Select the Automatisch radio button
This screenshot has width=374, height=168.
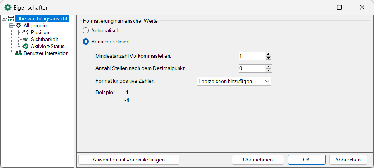pos(86,30)
